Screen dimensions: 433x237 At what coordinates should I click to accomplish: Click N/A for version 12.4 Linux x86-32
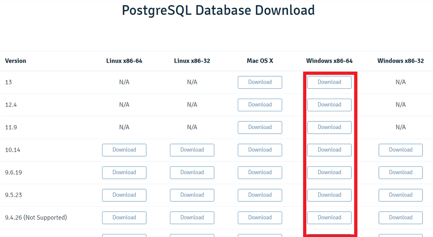point(192,105)
